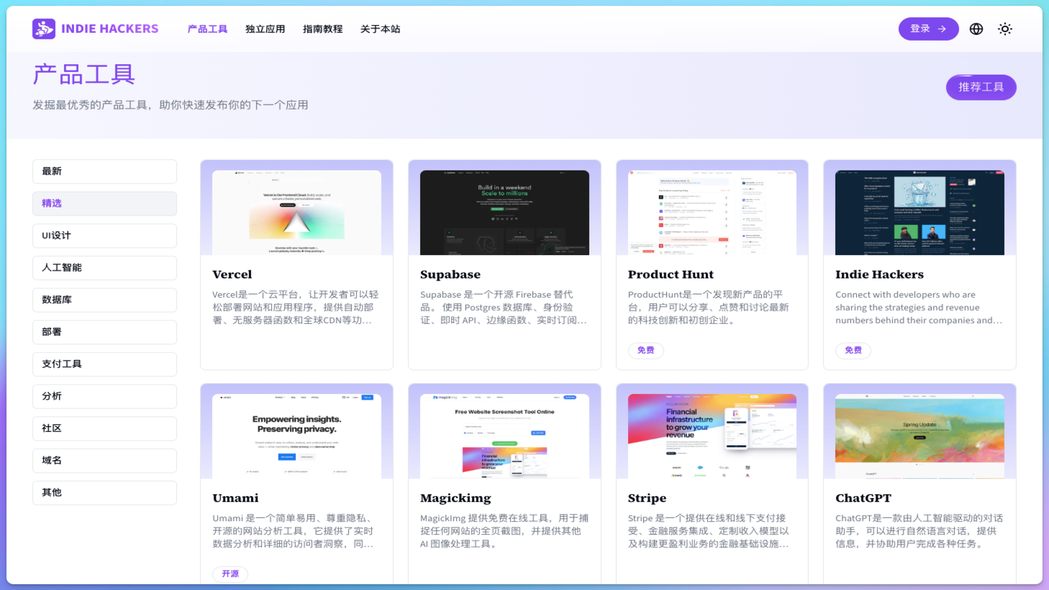Open the 指南教程 nav menu
Screen dimensions: 1049x590
coord(323,29)
